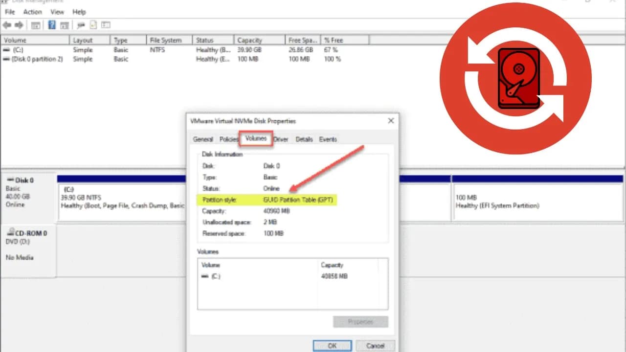Switch to the General tab
Image resolution: width=626 pixels, height=352 pixels.
203,139
